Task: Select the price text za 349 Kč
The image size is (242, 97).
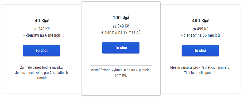Action: point(121,26)
